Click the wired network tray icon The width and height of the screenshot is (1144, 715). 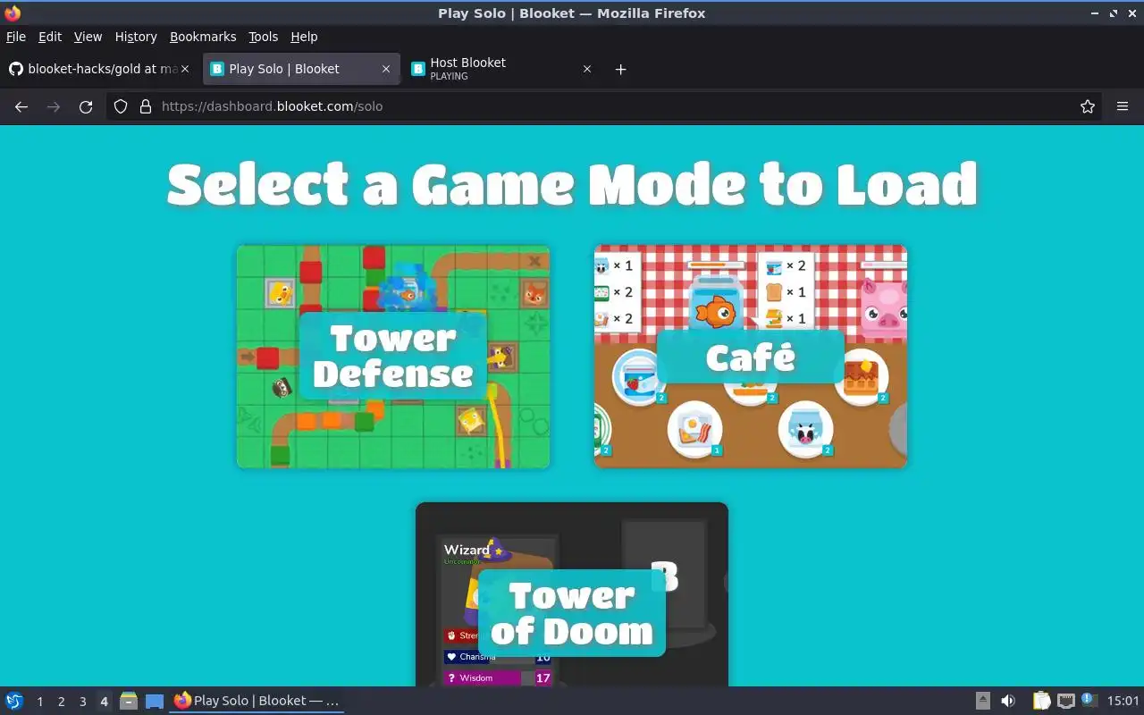pyautogui.click(x=1065, y=701)
